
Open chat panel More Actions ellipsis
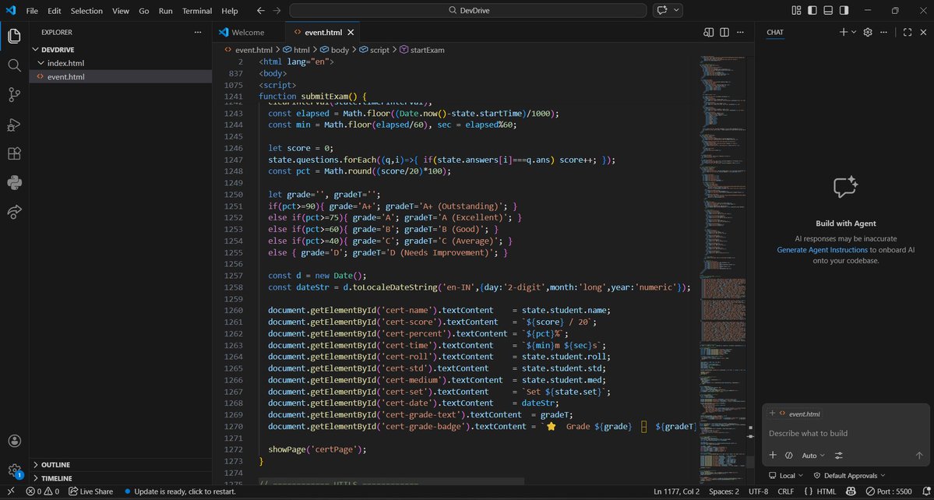pyautogui.click(x=884, y=32)
